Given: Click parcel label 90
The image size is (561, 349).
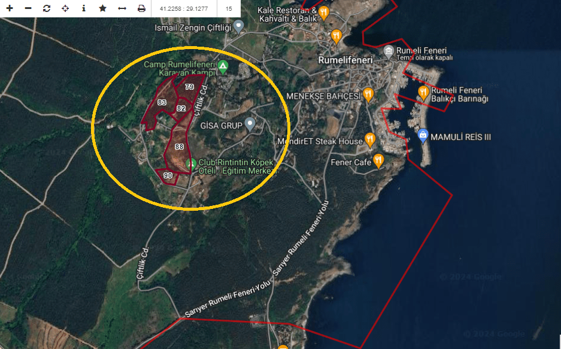Looking at the screenshot, I should coord(168,175).
